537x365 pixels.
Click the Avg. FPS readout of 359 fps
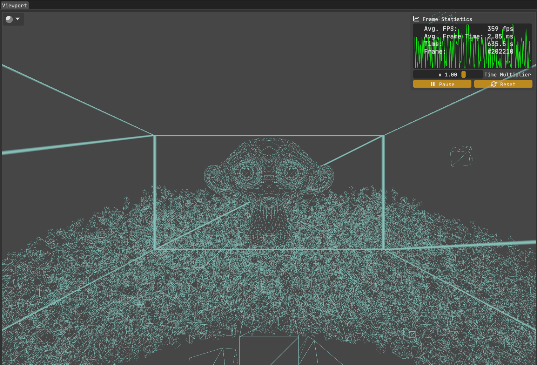coord(500,29)
